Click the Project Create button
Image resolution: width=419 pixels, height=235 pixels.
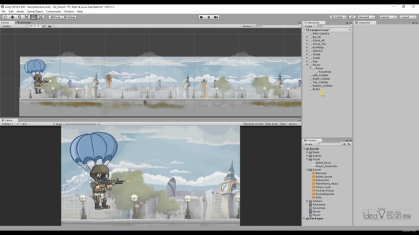[310, 144]
